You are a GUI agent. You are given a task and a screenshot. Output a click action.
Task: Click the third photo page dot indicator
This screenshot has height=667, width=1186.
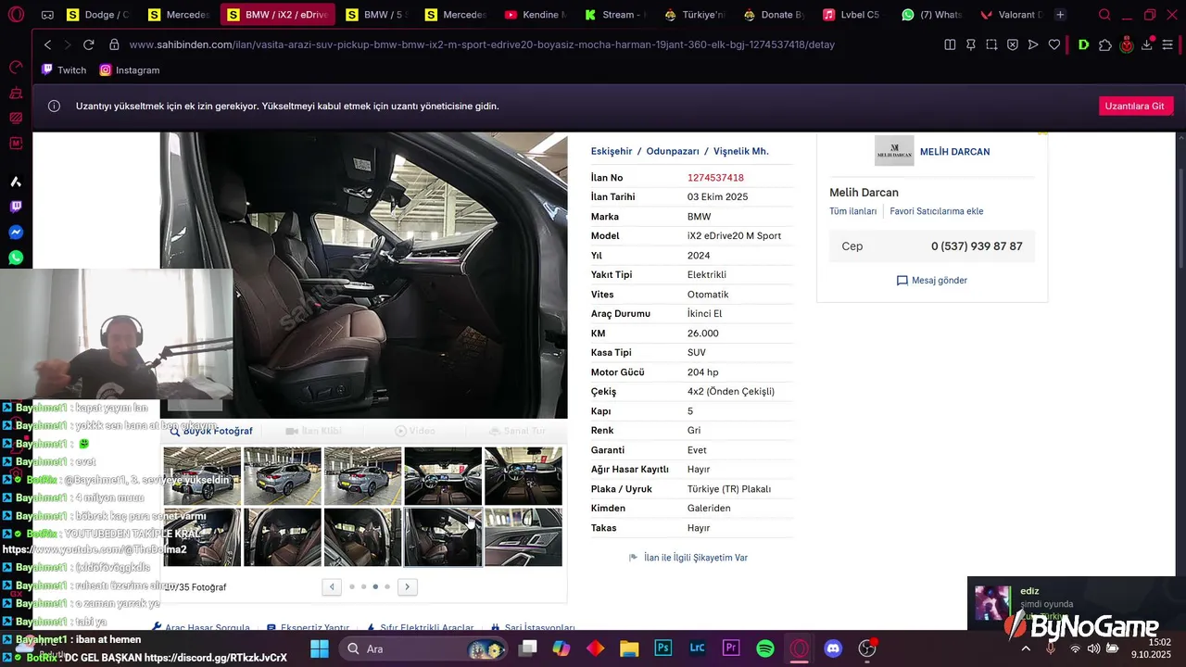point(375,586)
